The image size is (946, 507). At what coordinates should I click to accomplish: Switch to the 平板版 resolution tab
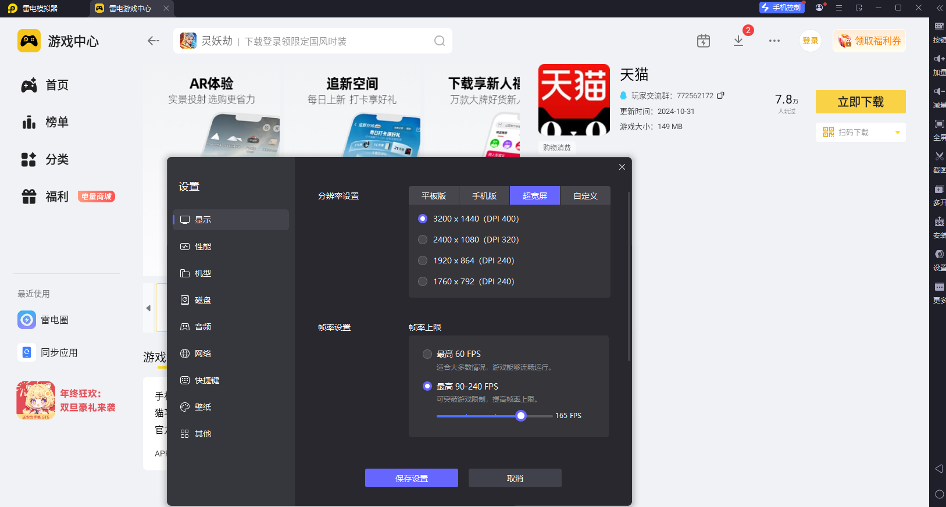coord(434,196)
